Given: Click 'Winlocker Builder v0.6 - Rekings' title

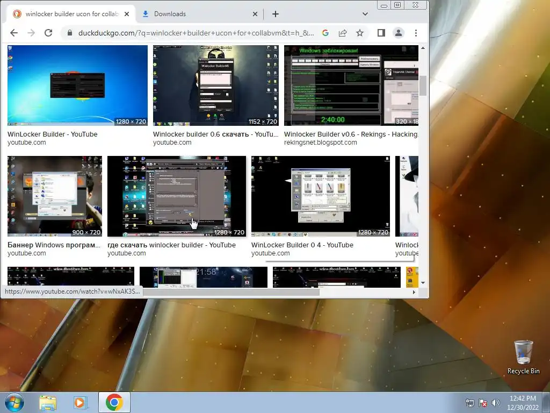Looking at the screenshot, I should click(x=351, y=134).
